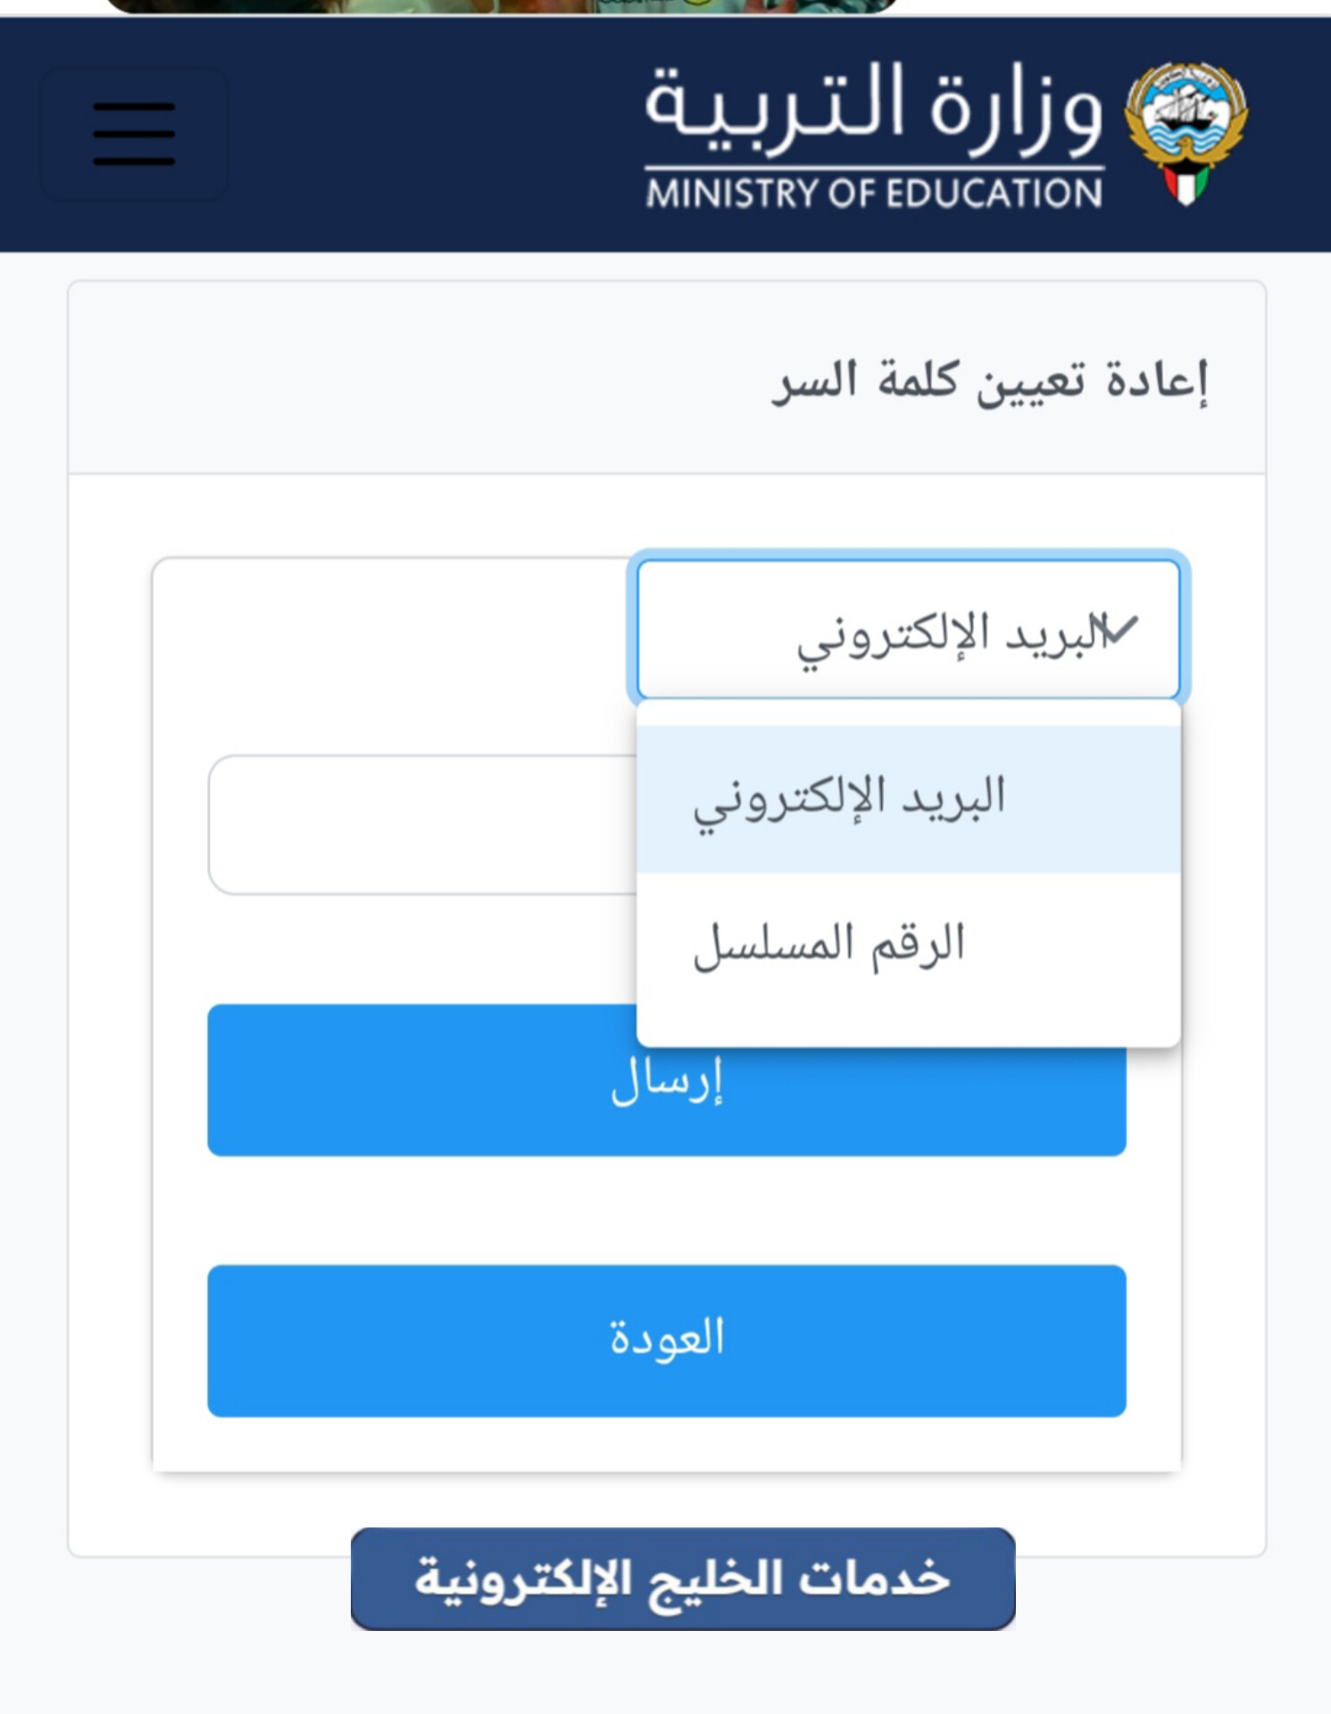Click the divider line under the Arabic title
The width and height of the screenshot is (1331, 1714).
[873, 167]
